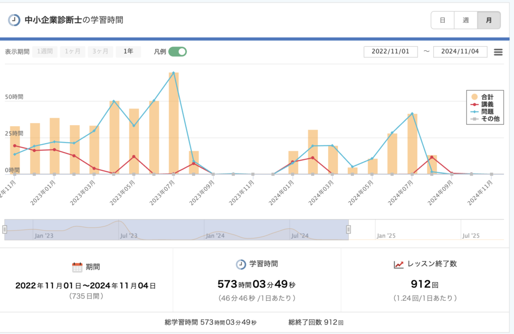This screenshot has width=514, height=334.
Task: Hide the 合計 series via legend
Action: pos(484,96)
